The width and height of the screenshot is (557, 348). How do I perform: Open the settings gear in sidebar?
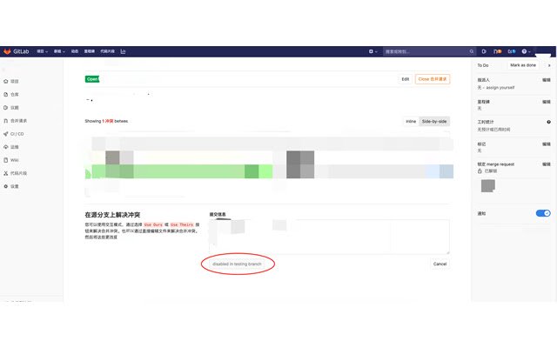(6, 186)
